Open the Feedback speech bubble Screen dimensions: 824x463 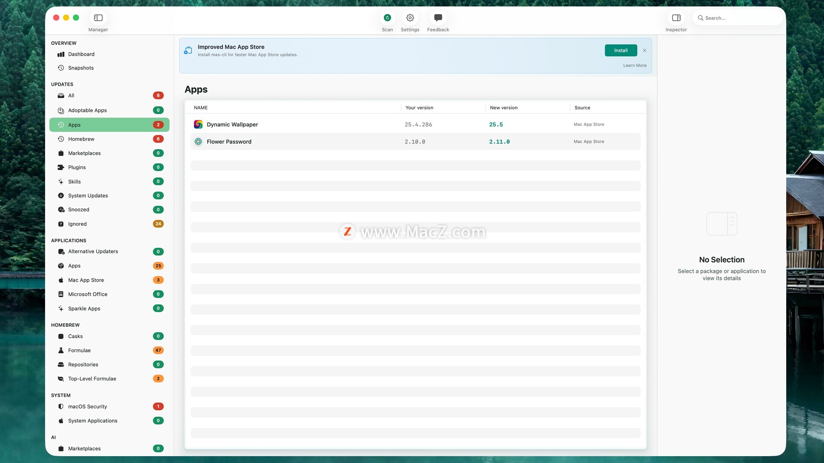[438, 18]
